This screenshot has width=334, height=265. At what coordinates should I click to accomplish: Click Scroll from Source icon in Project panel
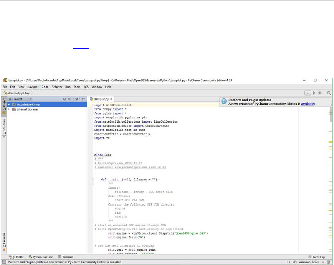(64, 99)
